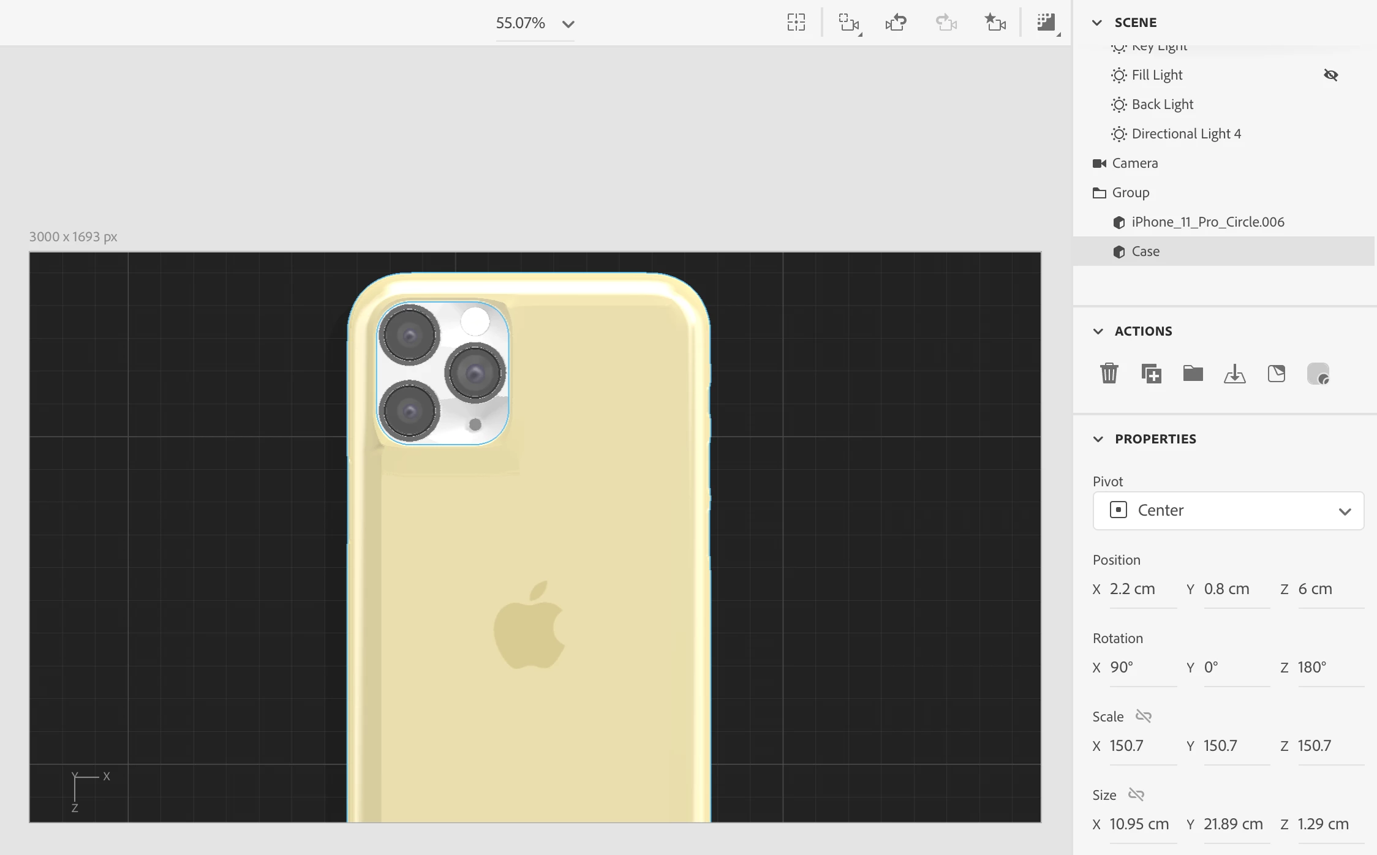Select iPhone_11_Pro_Circle.006 in scene tree
This screenshot has width=1377, height=855.
coord(1207,222)
